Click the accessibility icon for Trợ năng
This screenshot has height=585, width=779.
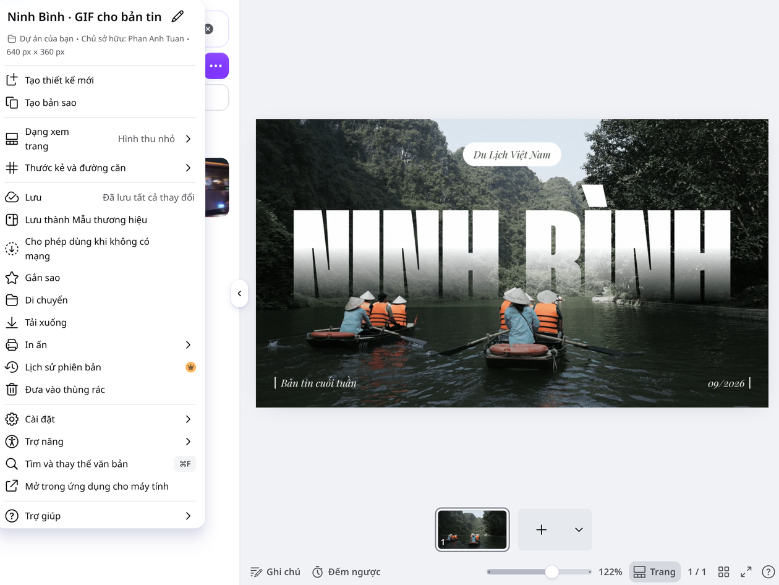[x=12, y=442]
